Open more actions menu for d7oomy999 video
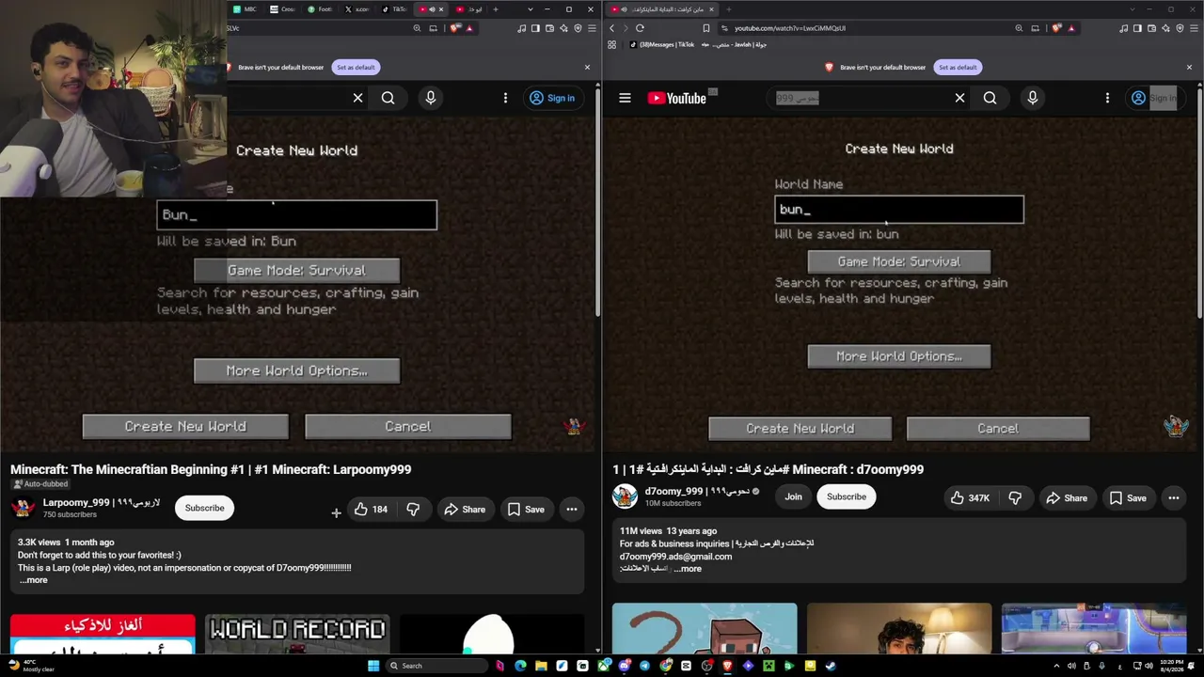Viewport: 1204px width, 677px height. pos(1174,498)
